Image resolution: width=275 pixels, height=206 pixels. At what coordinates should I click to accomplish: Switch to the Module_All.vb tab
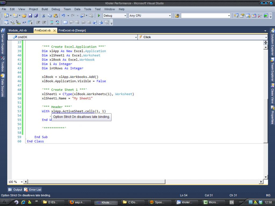[17, 30]
